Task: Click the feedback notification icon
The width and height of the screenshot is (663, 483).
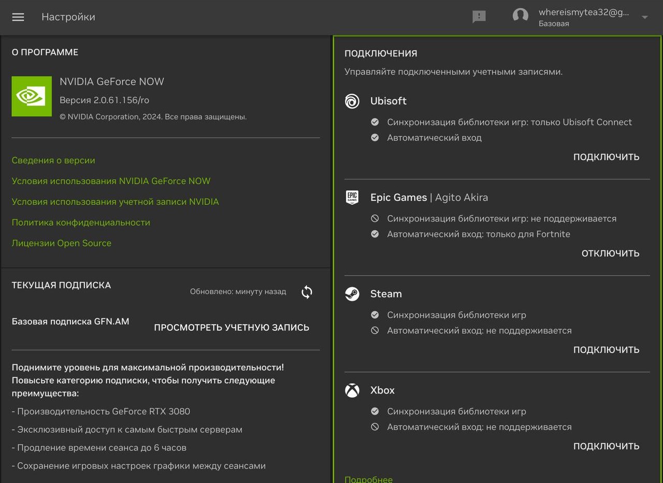Action: pyautogui.click(x=479, y=17)
